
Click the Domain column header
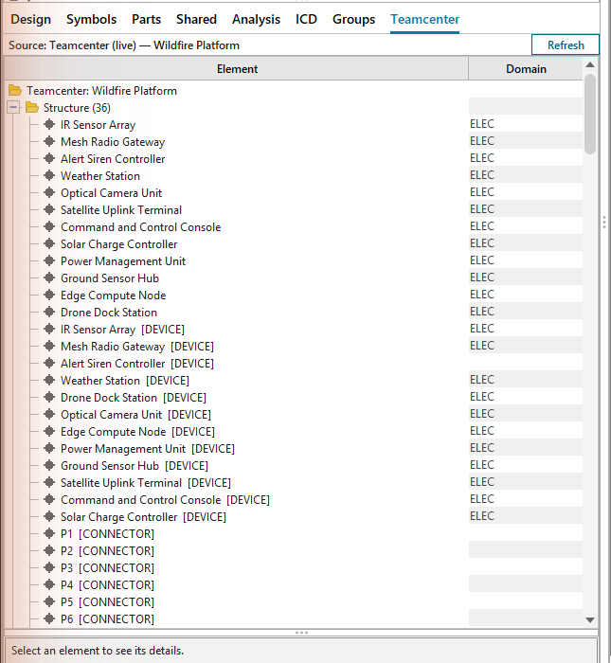526,68
